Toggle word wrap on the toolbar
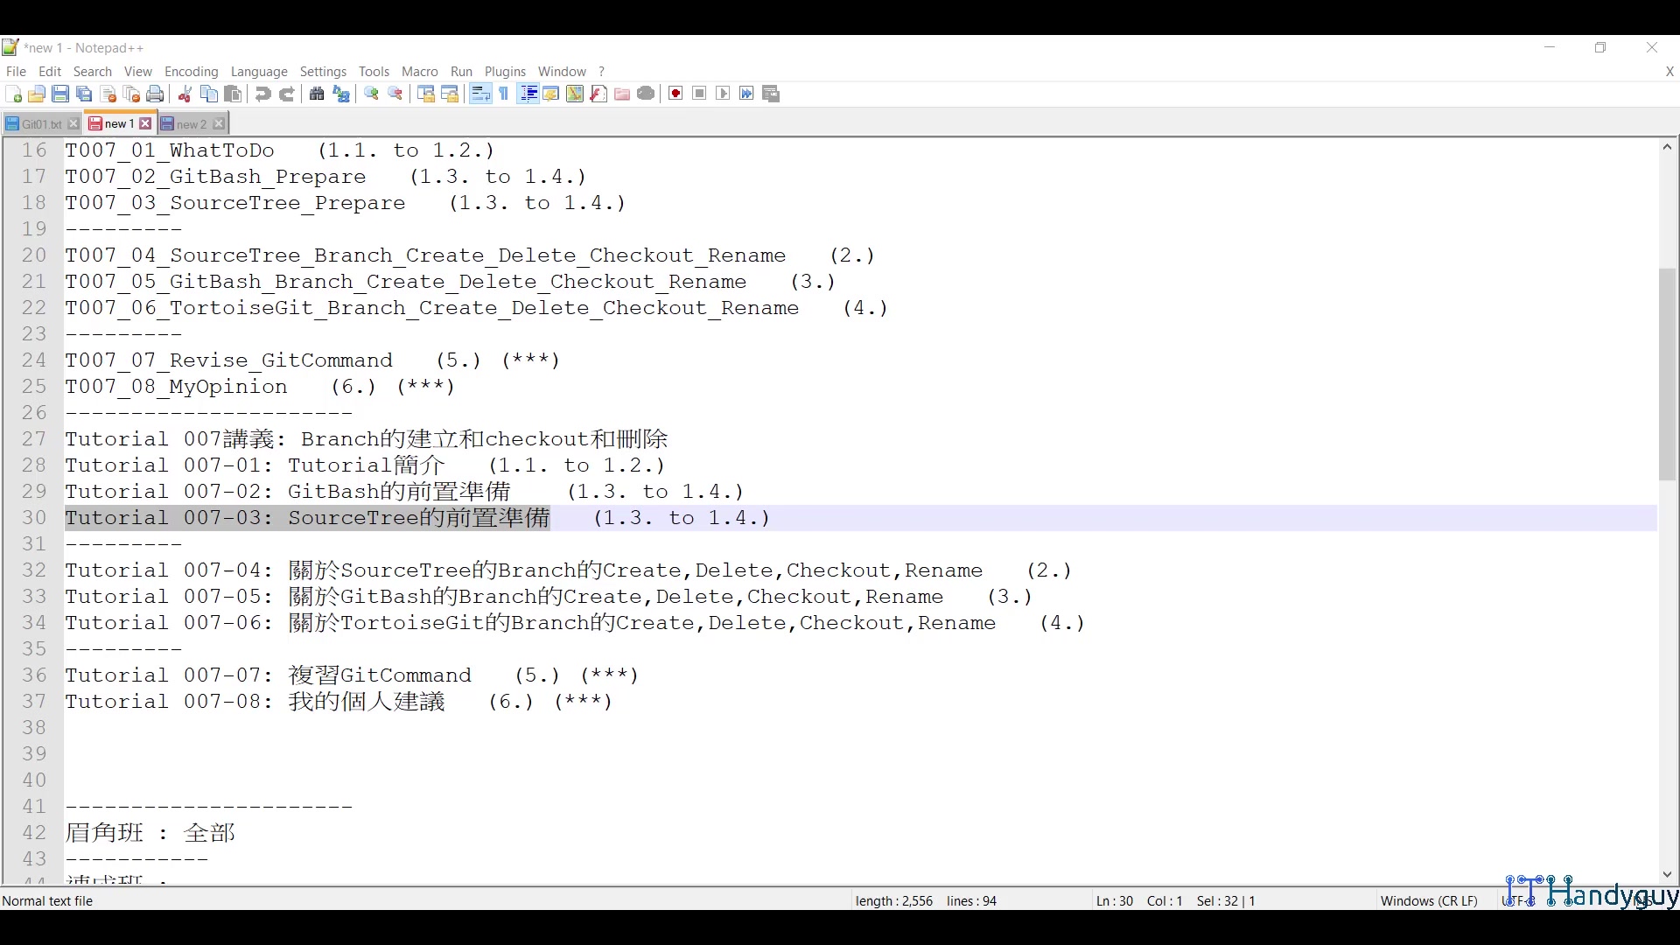1680x945 pixels. click(x=480, y=94)
